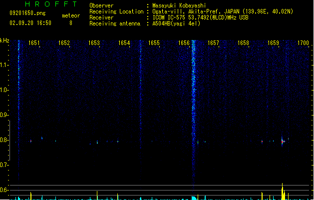Click the 1659 time marker
Image resolution: width=314 pixels, height=200 pixels.
click(x=273, y=43)
